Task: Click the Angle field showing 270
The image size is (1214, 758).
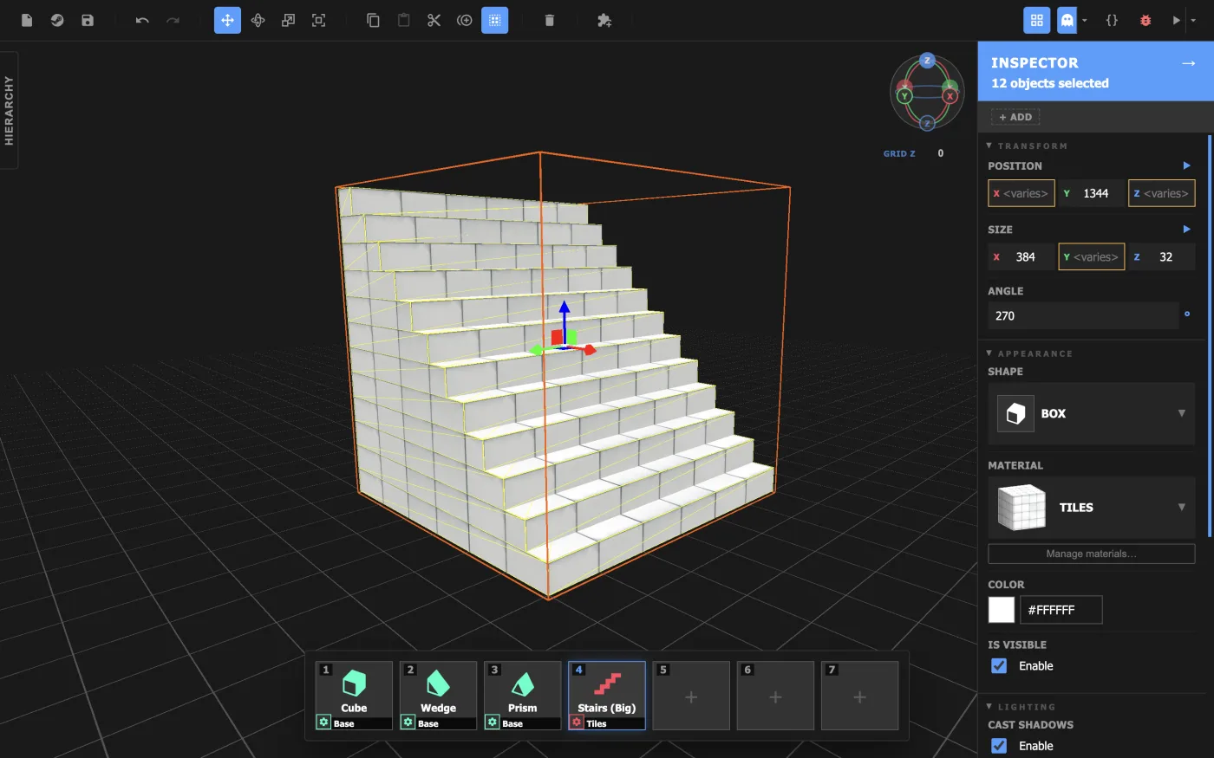Action: click(1083, 315)
